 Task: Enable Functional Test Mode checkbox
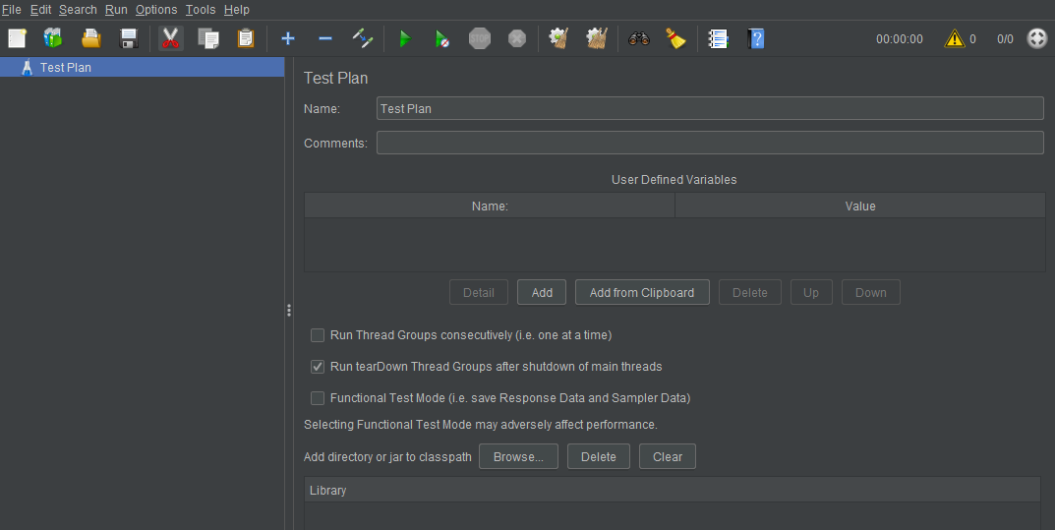coord(318,398)
